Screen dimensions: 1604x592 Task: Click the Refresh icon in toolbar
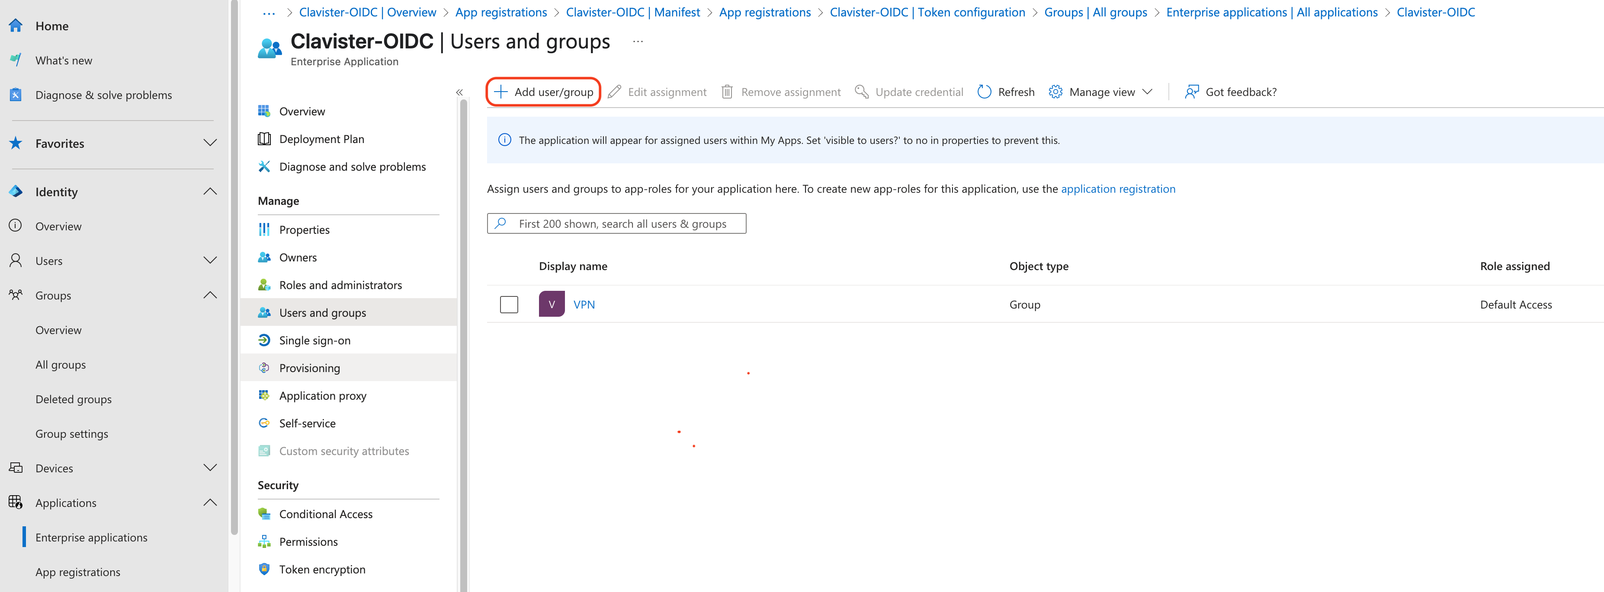[984, 92]
